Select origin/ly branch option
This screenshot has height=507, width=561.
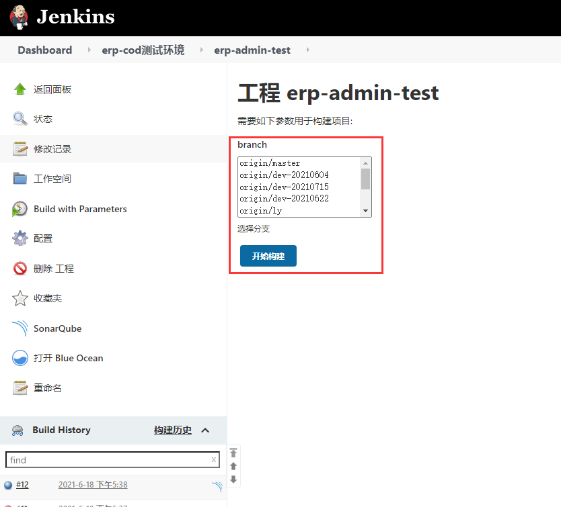tap(261, 211)
